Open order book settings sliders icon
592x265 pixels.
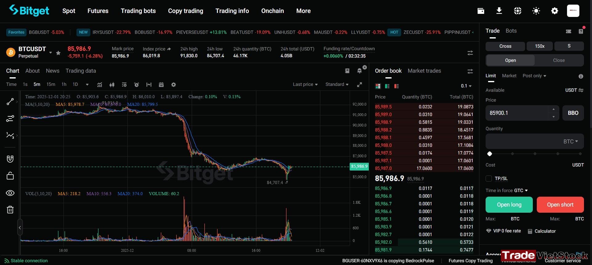[x=470, y=71]
